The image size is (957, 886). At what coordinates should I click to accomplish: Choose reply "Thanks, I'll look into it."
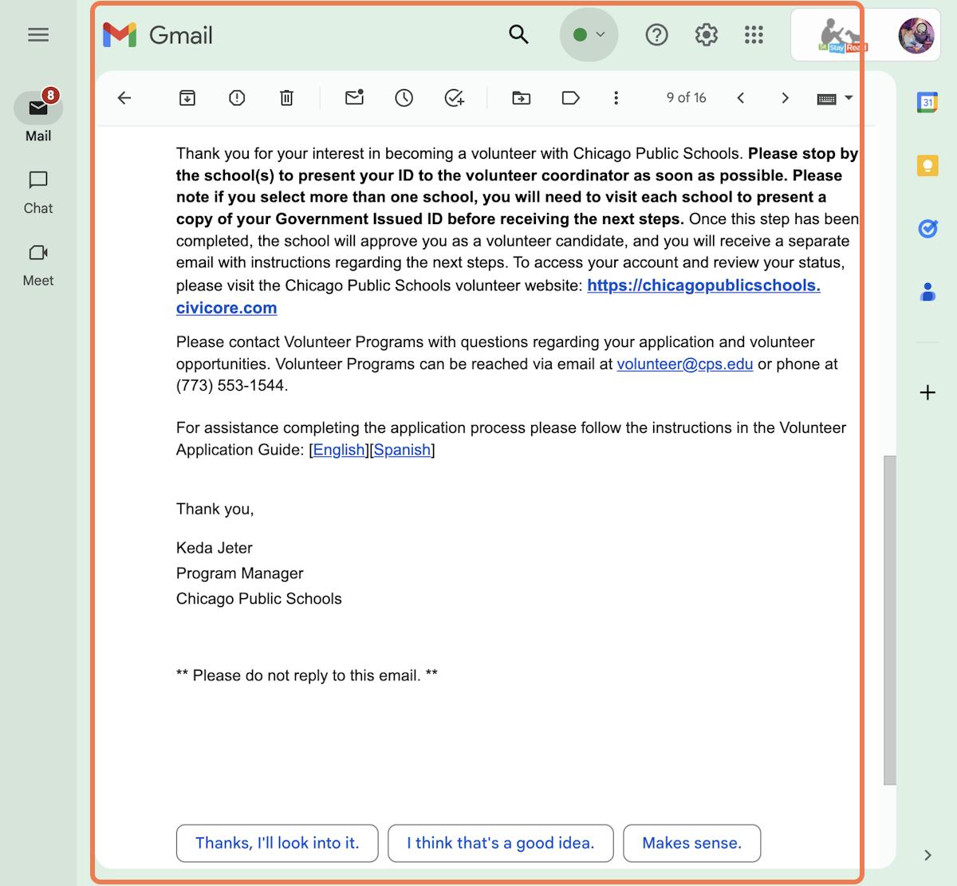pos(278,843)
